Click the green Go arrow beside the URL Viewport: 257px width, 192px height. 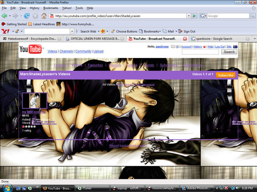pos(194,16)
